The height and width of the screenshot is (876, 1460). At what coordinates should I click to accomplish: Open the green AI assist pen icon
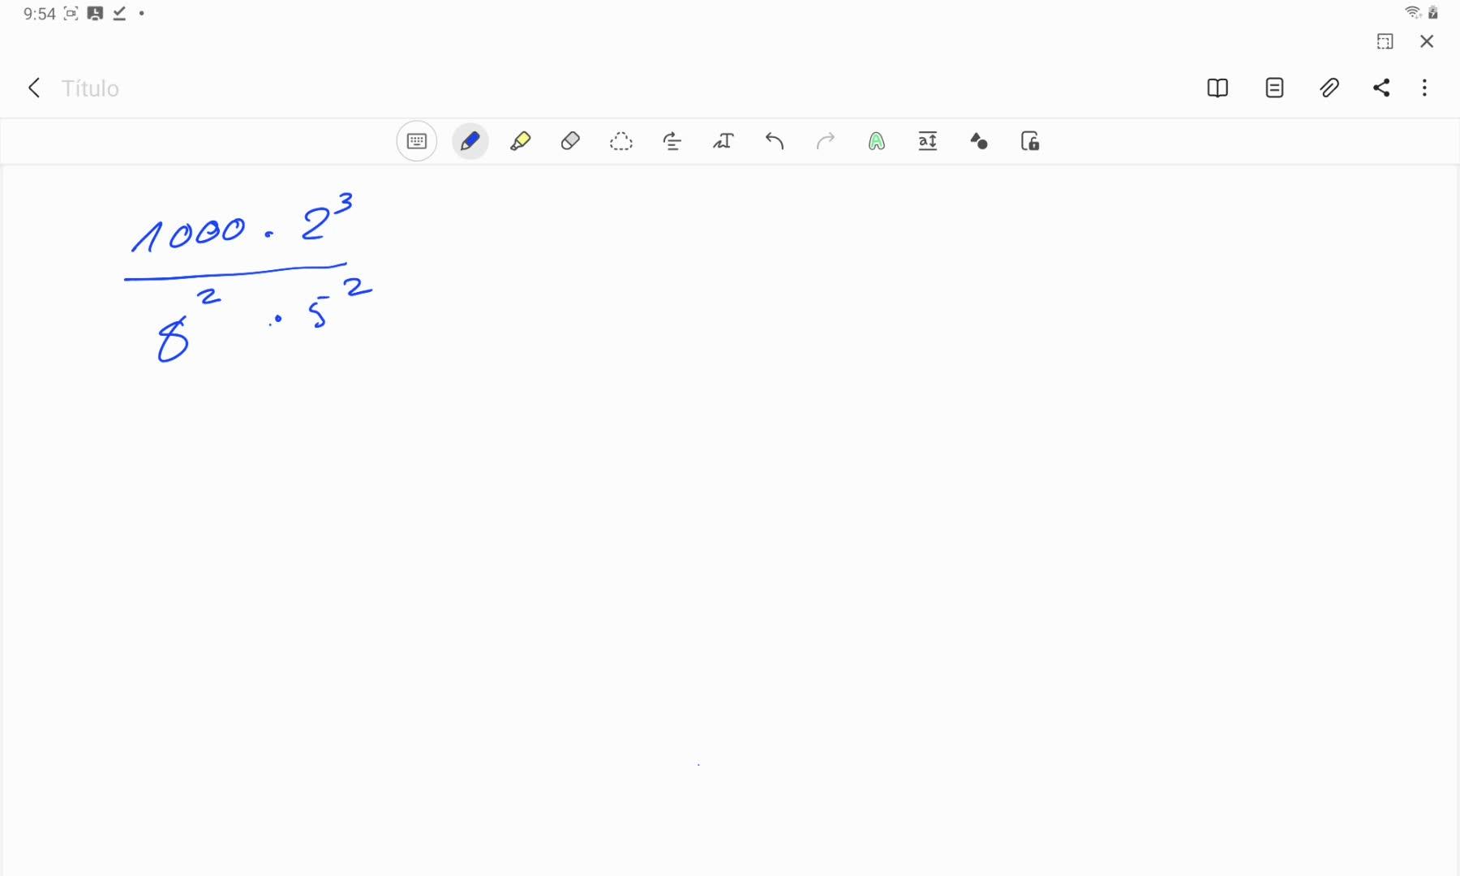[877, 142]
